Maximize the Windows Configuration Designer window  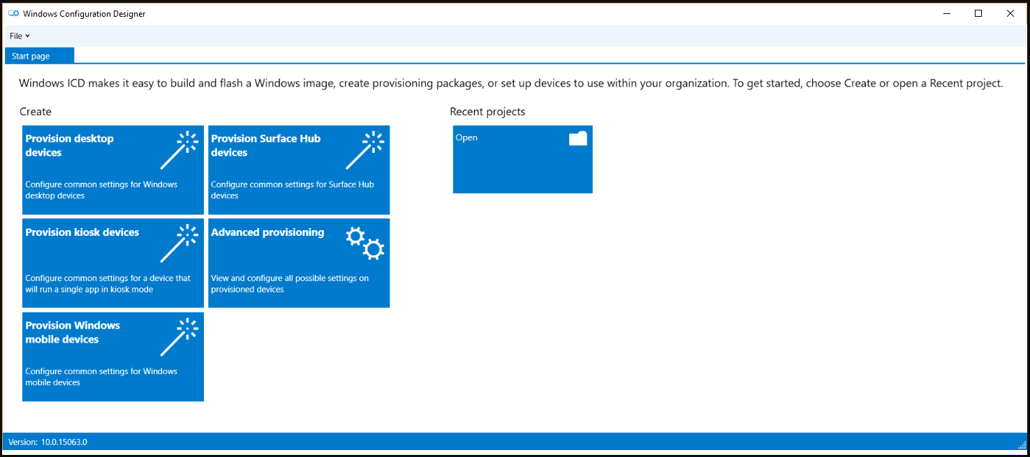[x=978, y=13]
